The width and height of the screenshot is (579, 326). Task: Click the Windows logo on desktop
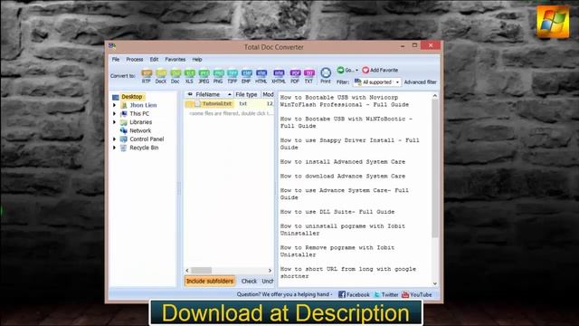pos(553,22)
